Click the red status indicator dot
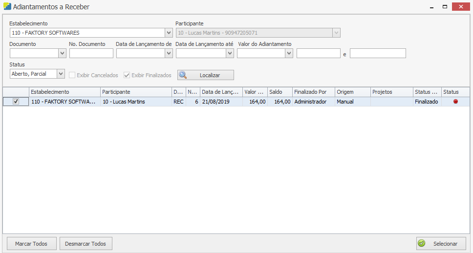 [455, 102]
